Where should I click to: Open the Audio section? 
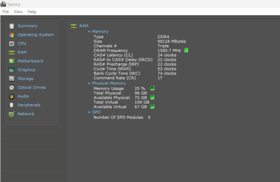pyautogui.click(x=23, y=96)
